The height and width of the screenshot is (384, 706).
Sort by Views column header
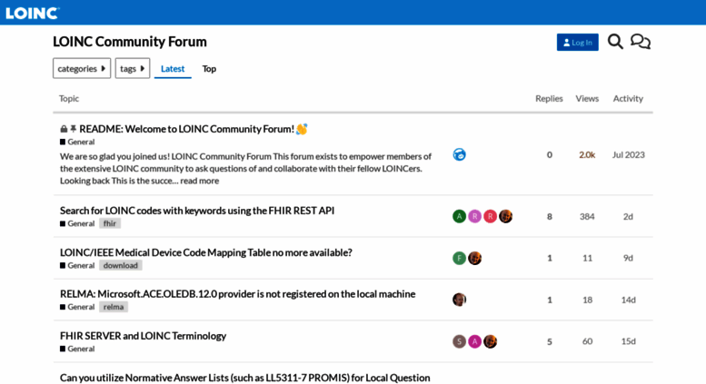point(587,98)
